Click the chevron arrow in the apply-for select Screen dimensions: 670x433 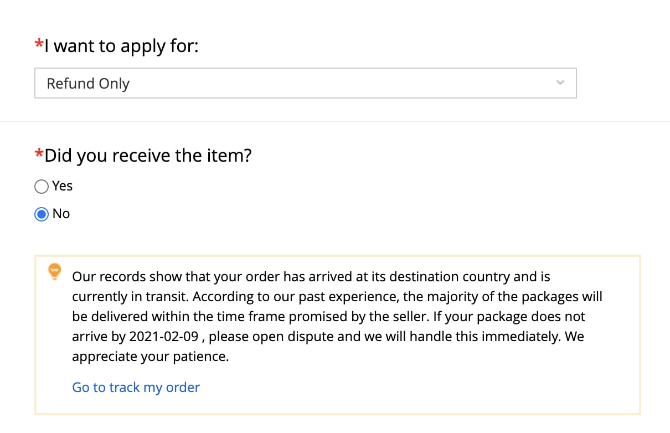[560, 83]
